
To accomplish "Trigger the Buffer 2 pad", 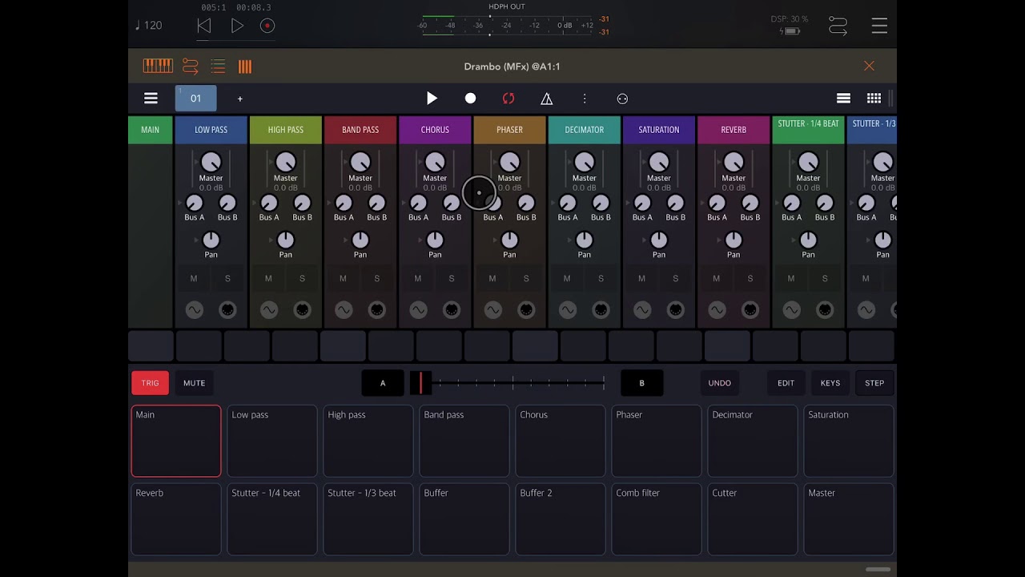I will 561,519.
